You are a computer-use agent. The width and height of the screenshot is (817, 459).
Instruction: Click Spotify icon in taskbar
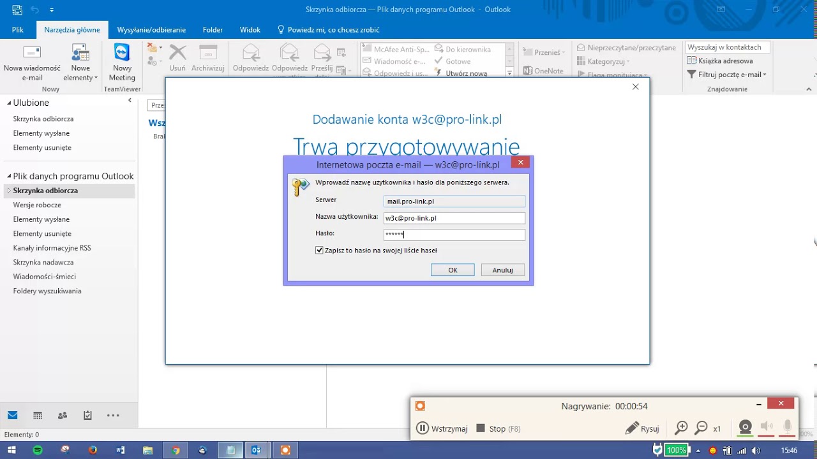(x=38, y=450)
